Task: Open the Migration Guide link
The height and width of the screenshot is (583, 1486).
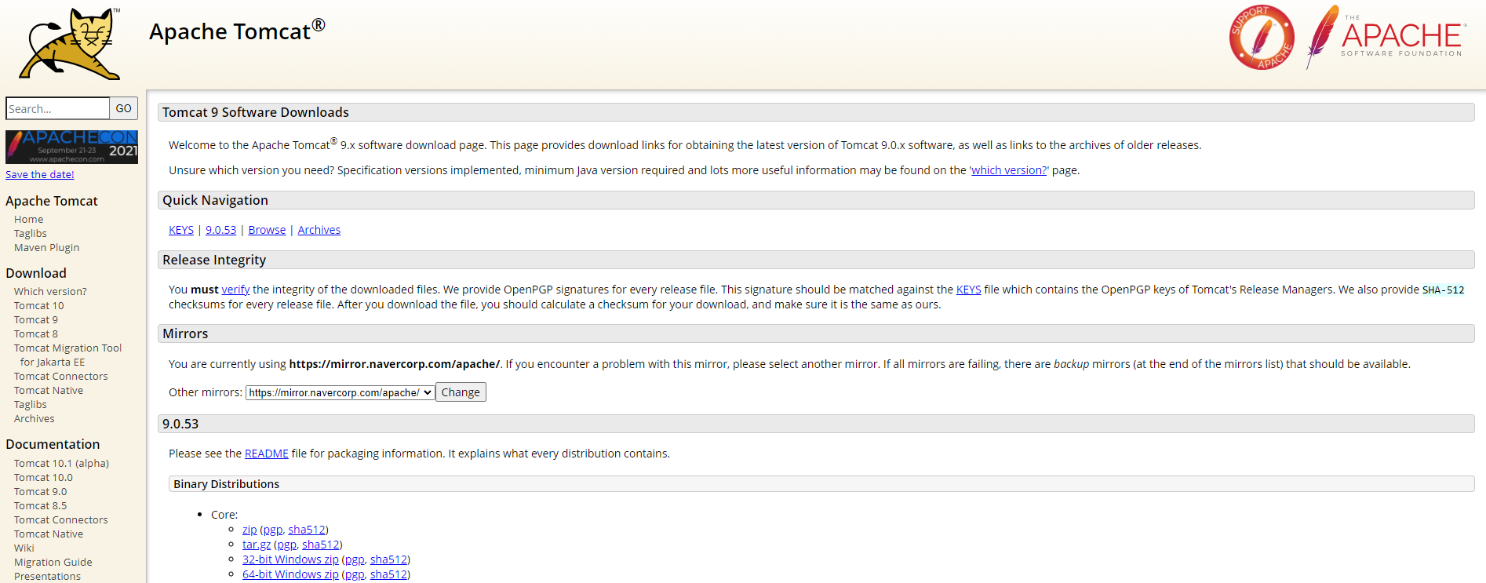Action: click(53, 562)
